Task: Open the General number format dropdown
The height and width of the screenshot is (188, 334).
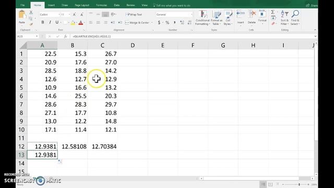Action: point(192,15)
